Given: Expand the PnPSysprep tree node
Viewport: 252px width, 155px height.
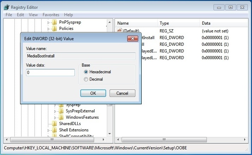Looking at the screenshot, I should (x=49, y=22).
